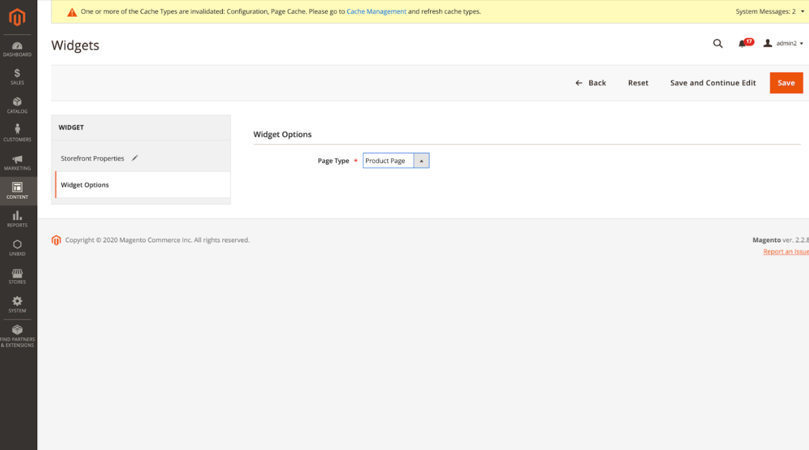Switch to Widget Options tab
Image resolution: width=809 pixels, height=450 pixels.
tap(142, 185)
